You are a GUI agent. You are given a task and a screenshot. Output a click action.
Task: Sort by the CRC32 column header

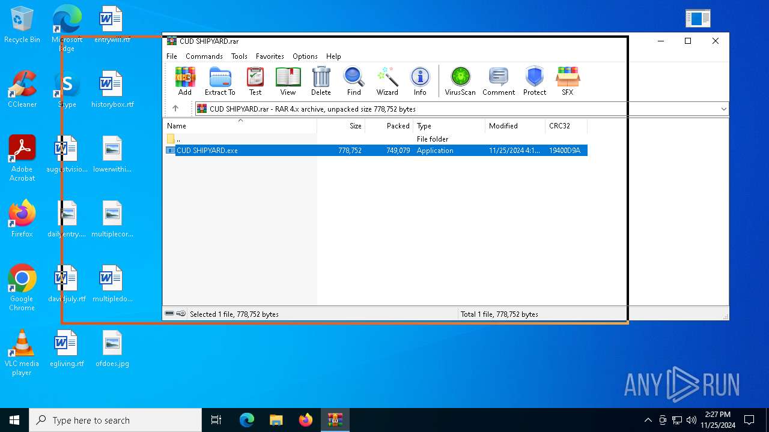pos(566,125)
